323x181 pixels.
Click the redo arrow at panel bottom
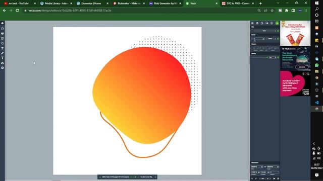coord(256,178)
